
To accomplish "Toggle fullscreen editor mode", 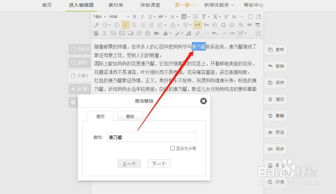I will [258, 33].
